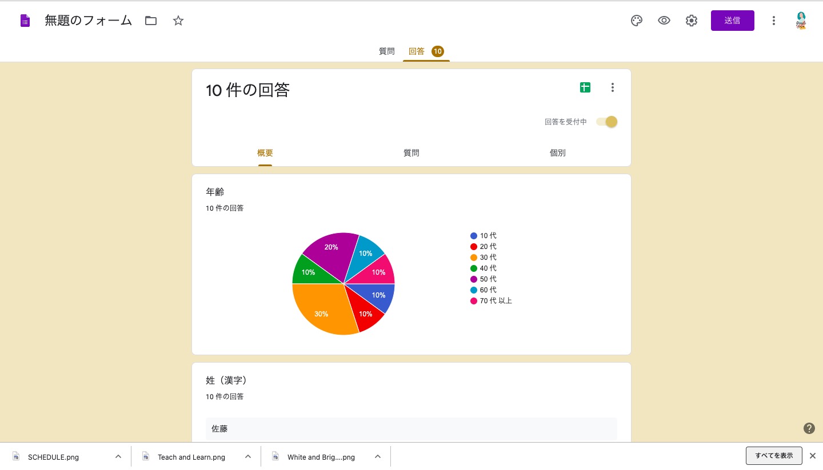Click the 年齢 question title
823x470 pixels.
(x=215, y=192)
